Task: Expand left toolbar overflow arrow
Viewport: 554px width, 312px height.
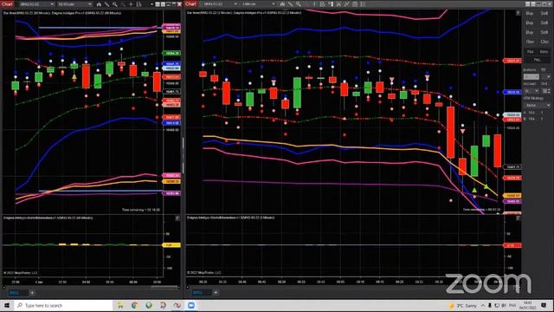Action: 151,4
